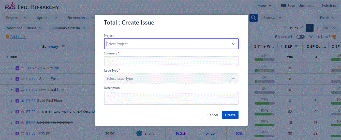The width and height of the screenshot is (341, 140).
Task: Cancel the Create Issue dialog
Action: point(213,115)
